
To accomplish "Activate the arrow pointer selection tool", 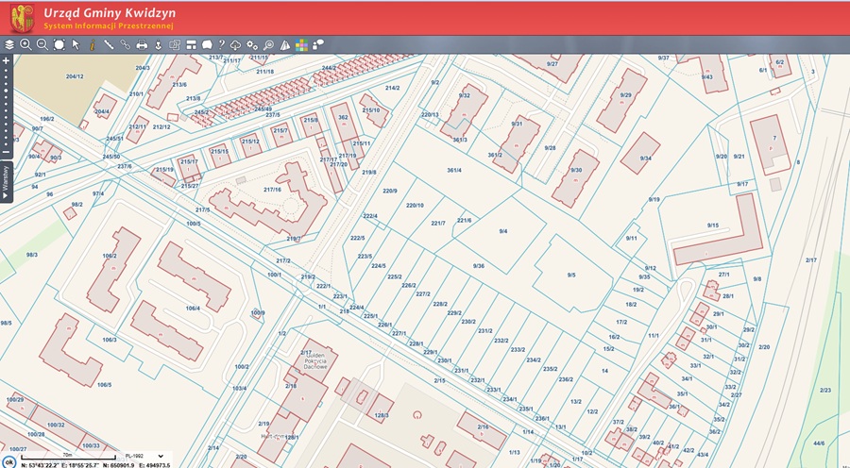I will (x=76, y=44).
